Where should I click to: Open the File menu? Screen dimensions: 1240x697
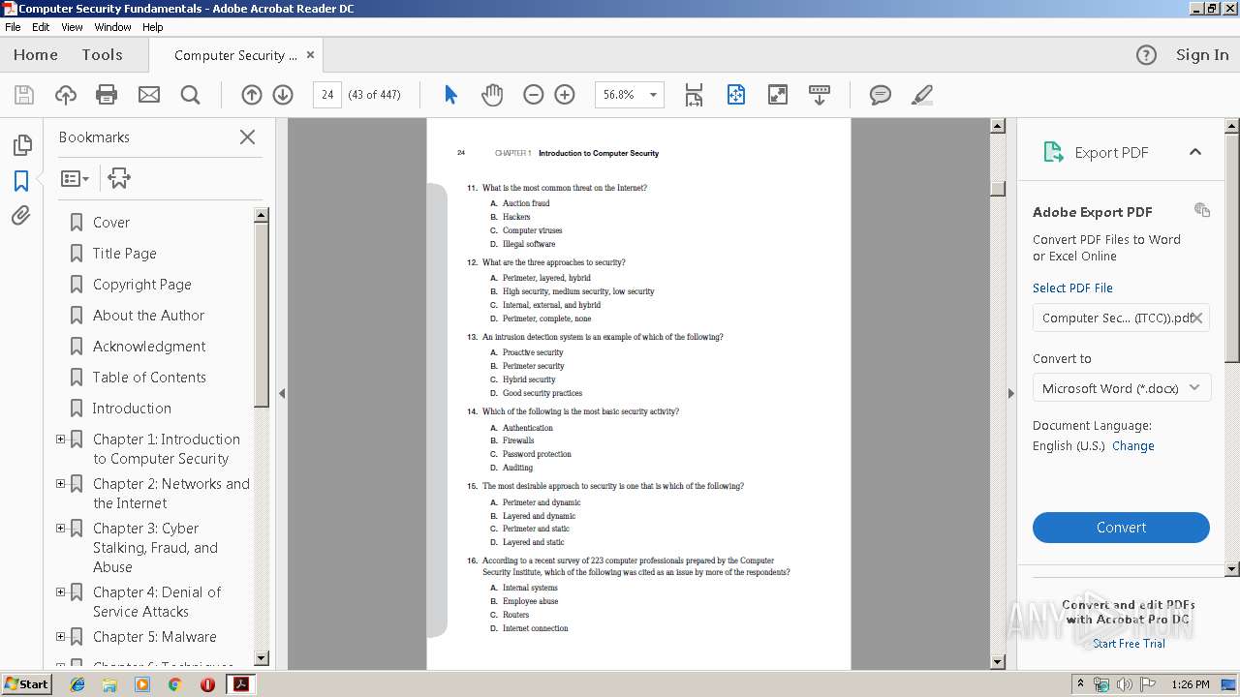[x=13, y=27]
